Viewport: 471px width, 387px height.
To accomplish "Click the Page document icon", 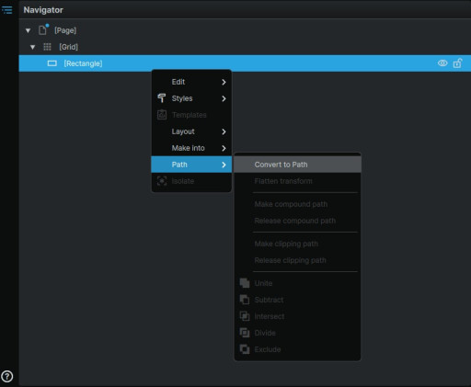I will click(x=42, y=30).
